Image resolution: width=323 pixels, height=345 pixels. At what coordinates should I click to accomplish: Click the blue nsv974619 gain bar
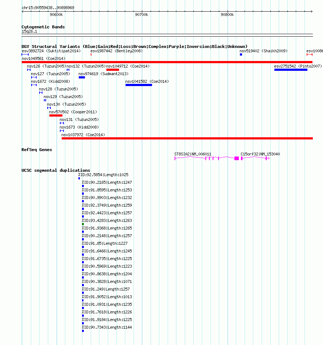pyautogui.click(x=82, y=77)
